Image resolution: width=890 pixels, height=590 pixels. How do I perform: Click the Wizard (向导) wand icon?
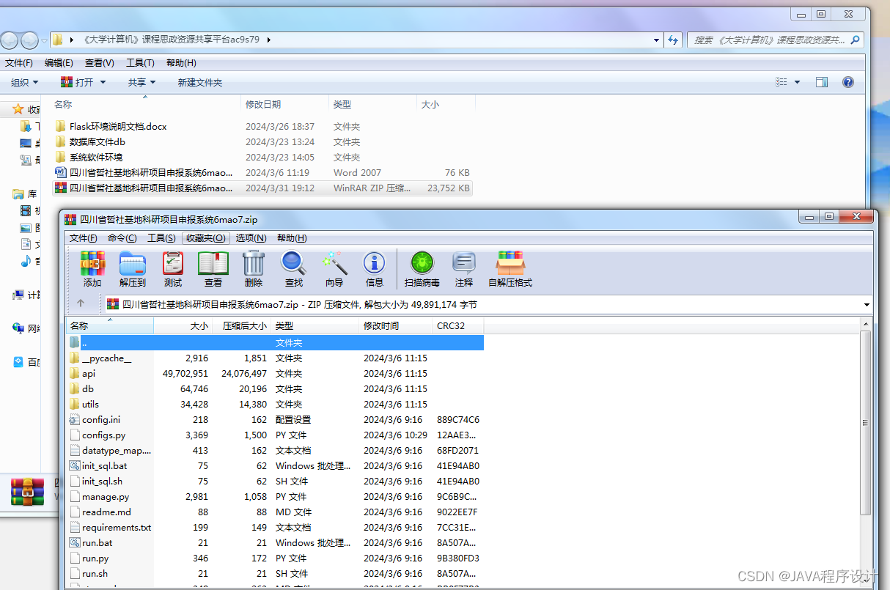[334, 269]
